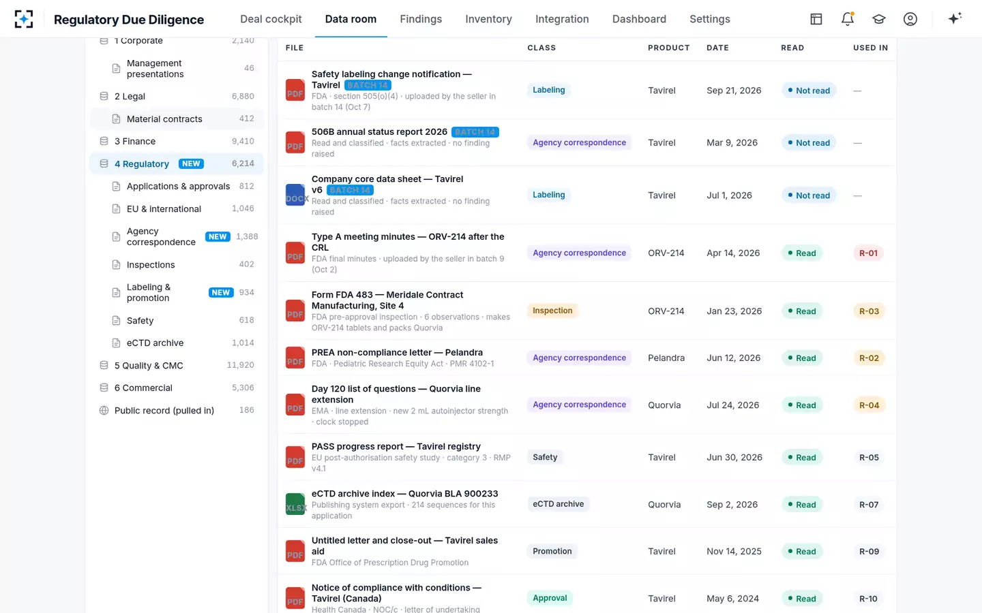
Task: Open the learning graduation cap icon
Action: pyautogui.click(x=879, y=19)
